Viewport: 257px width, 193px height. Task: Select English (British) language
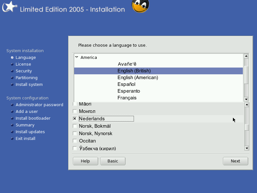158,71
